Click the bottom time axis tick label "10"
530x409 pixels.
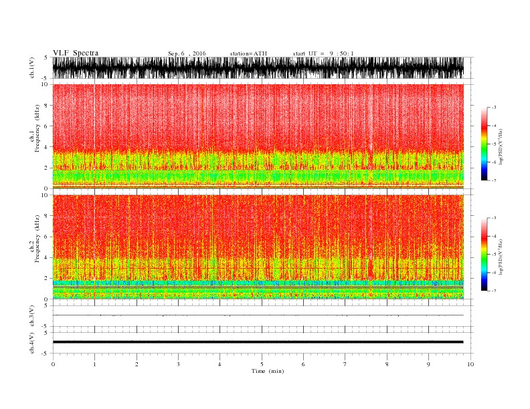[470, 364]
